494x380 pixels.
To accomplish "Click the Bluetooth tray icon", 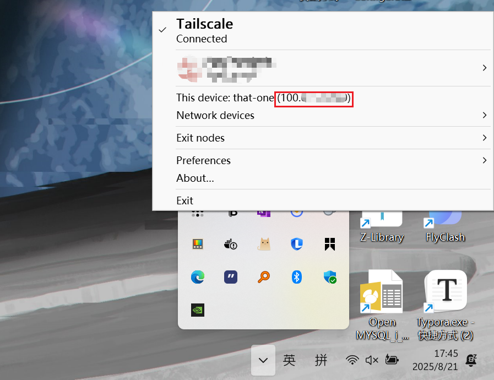I will click(x=297, y=277).
